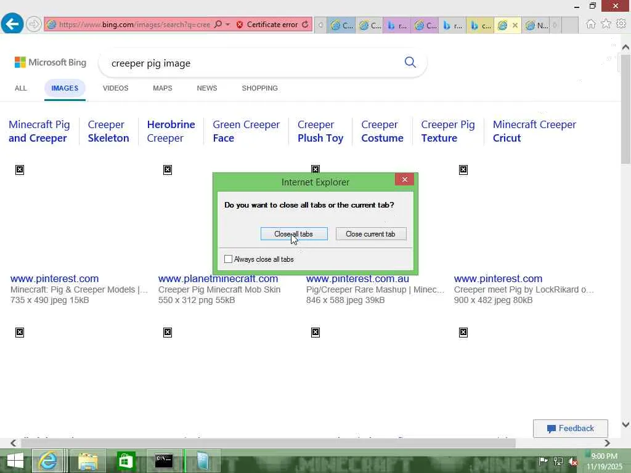Switch to the 'N...' tab
631x473 pixels.
pyautogui.click(x=537, y=25)
